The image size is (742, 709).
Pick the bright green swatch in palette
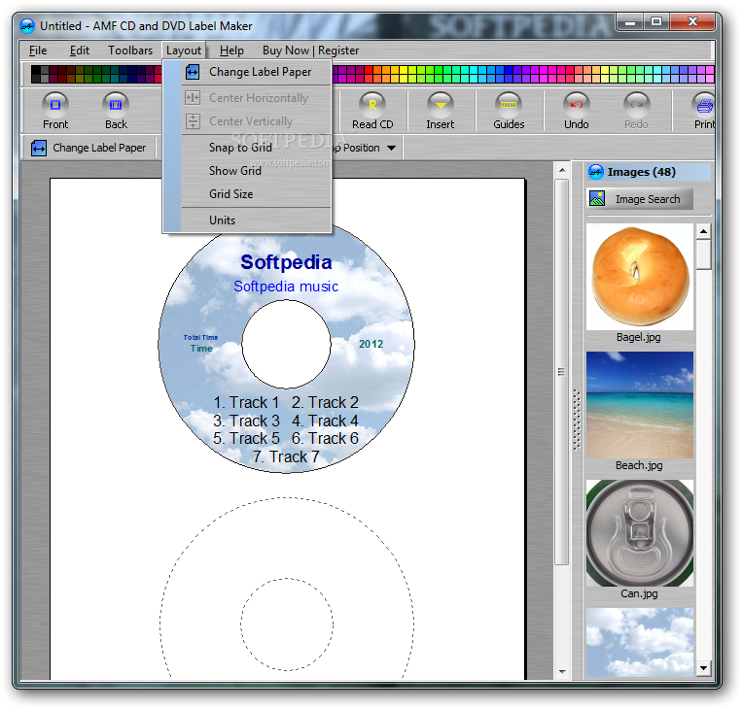point(438,70)
